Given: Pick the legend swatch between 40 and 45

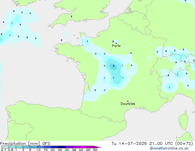Looking at the screenshot, I should tap(83, 147).
